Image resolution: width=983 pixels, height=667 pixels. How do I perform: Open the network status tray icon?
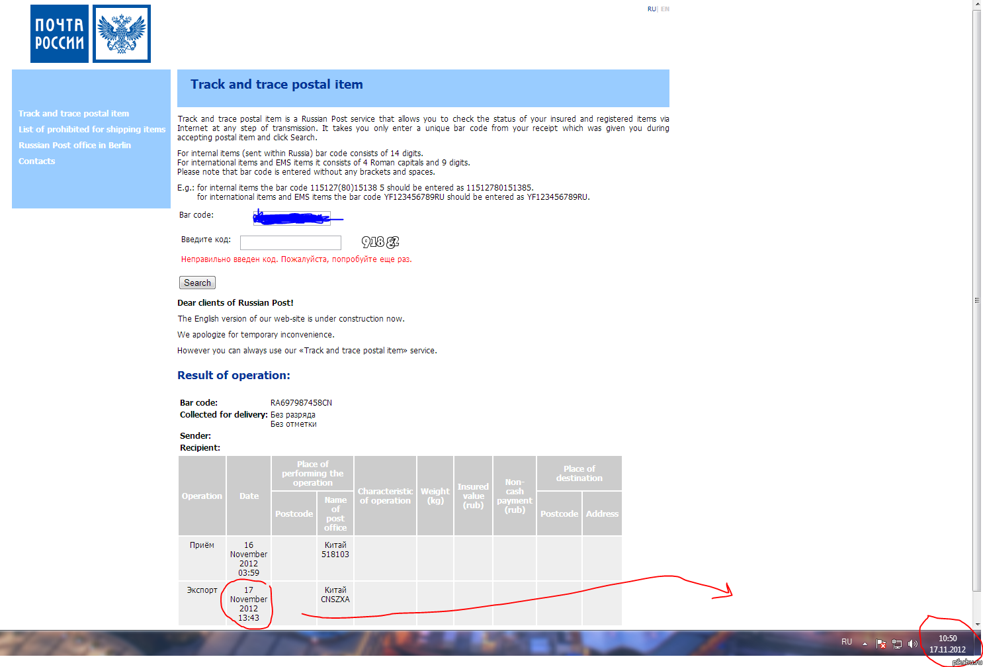point(897,643)
